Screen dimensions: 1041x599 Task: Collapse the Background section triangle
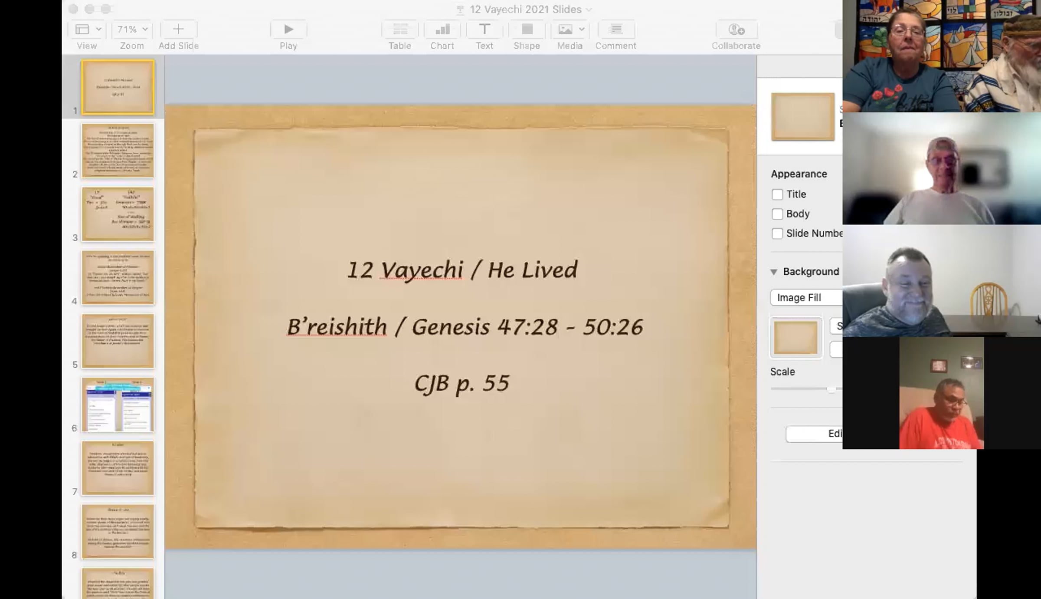coord(774,272)
